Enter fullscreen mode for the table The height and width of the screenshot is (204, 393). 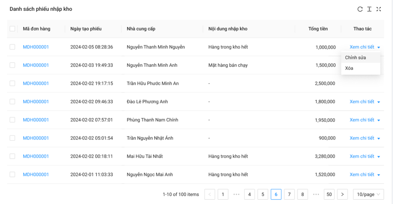379,9
